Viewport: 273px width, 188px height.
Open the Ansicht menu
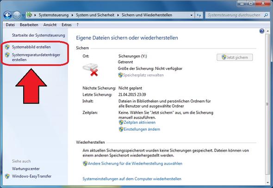pos(50,25)
